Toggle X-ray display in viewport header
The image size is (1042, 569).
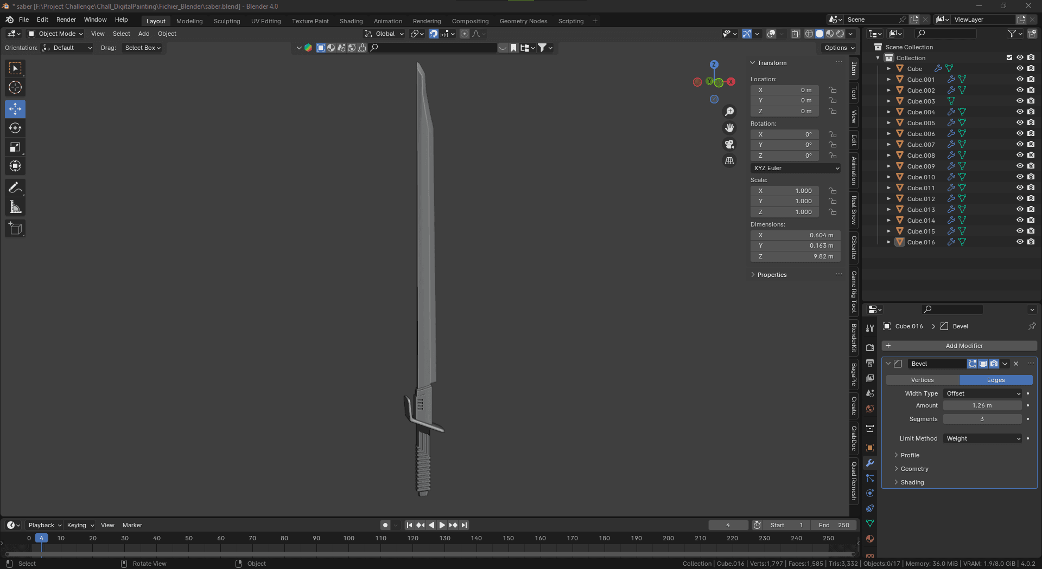pos(796,34)
